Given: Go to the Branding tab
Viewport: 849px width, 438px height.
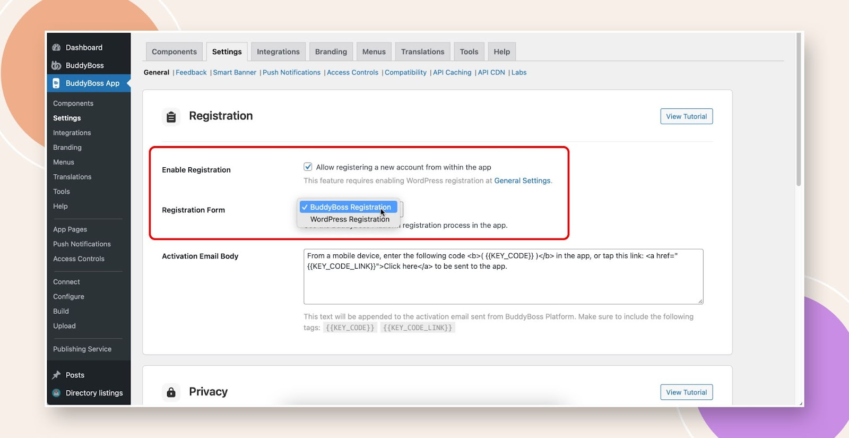Looking at the screenshot, I should pyautogui.click(x=331, y=51).
